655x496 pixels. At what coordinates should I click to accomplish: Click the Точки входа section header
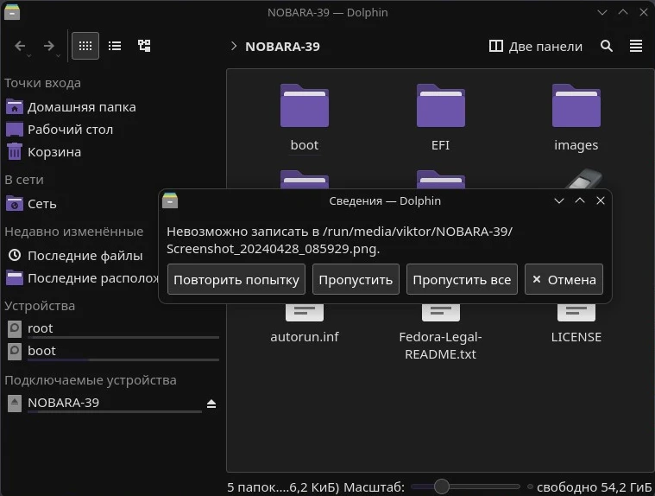42,83
